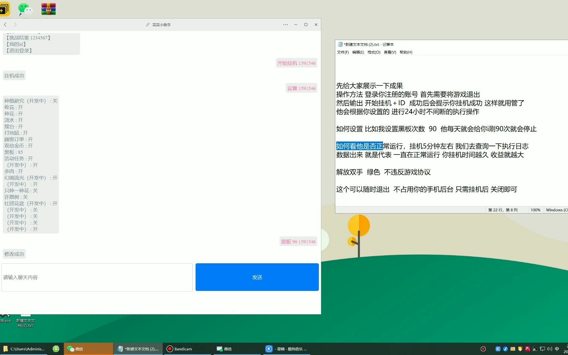The height and width of the screenshot is (355, 568).
Task: Switch to the orange 微信 taskbar button
Action: click(x=88, y=349)
